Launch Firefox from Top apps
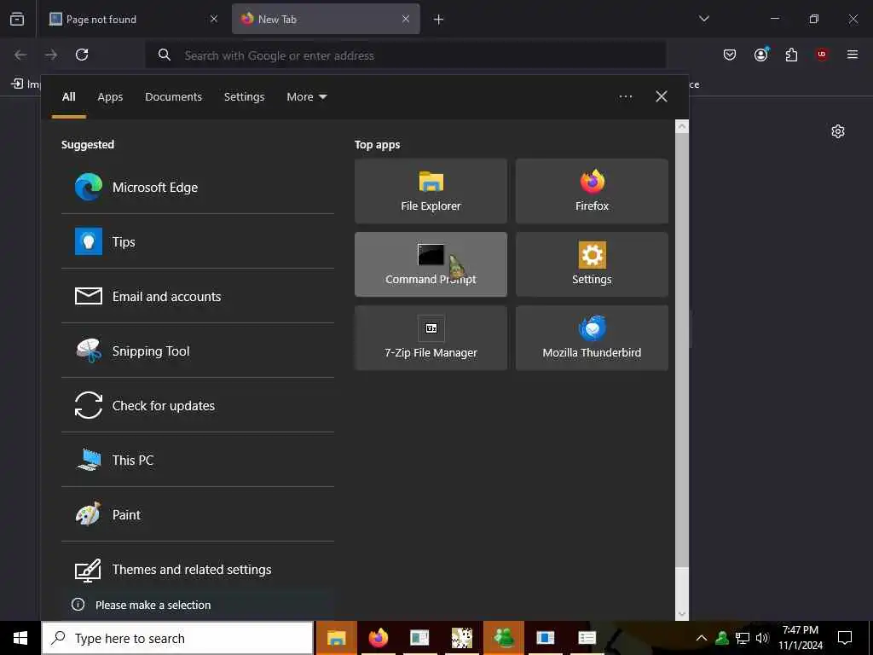Image resolution: width=873 pixels, height=655 pixels. coord(592,191)
